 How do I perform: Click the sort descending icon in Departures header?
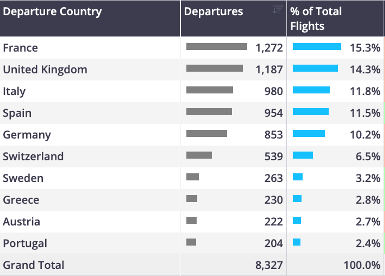tap(278, 10)
